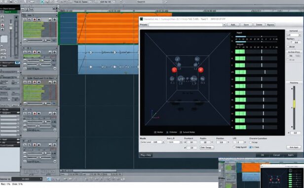This screenshot has width=304, height=188.
Task: Arm track 3 with red record button
Action: pos(35,82)
